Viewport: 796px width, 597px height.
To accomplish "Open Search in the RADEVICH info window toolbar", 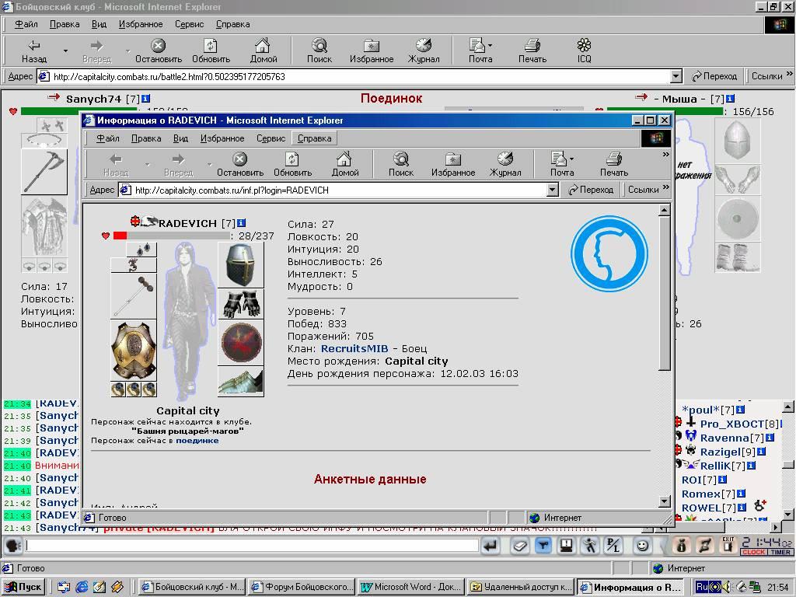I will (x=401, y=165).
